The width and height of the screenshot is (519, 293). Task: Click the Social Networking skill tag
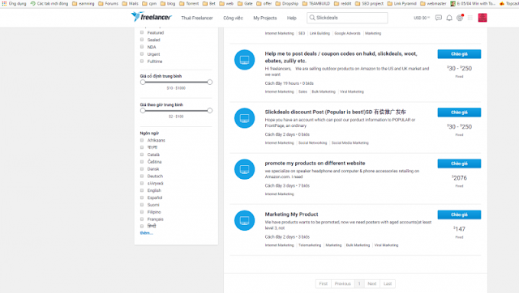pyautogui.click(x=312, y=142)
